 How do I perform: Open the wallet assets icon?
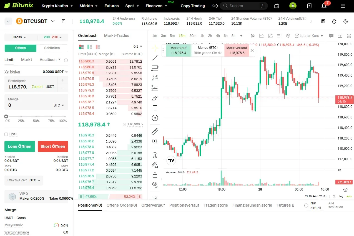pyautogui.click(x=277, y=6)
